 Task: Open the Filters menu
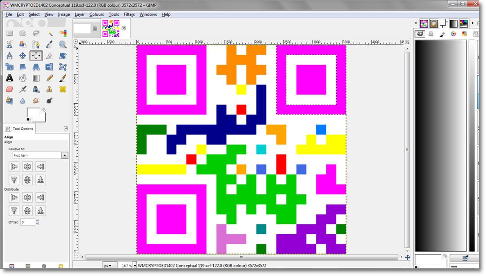pyautogui.click(x=129, y=14)
